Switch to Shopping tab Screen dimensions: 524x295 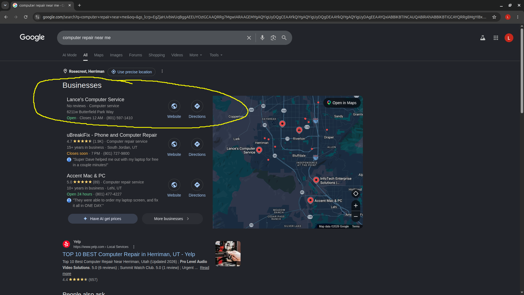pyautogui.click(x=157, y=55)
